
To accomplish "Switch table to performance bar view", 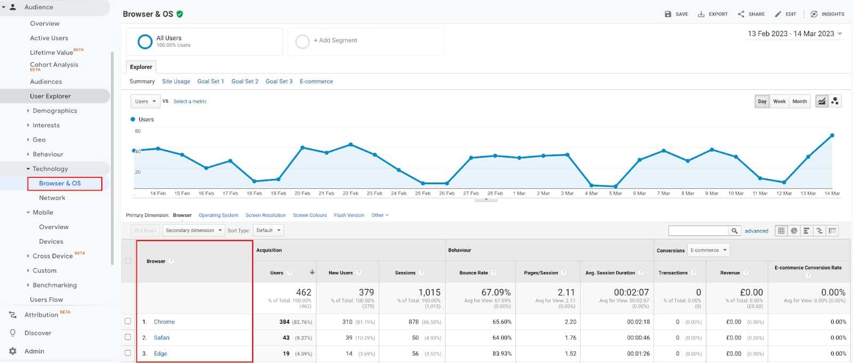I will tap(807, 230).
